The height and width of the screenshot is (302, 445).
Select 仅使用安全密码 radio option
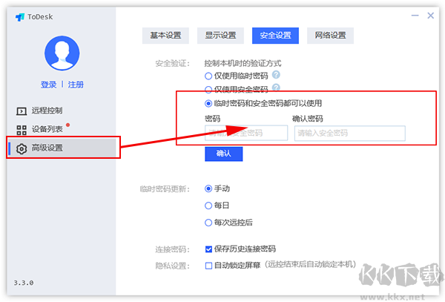208,90
